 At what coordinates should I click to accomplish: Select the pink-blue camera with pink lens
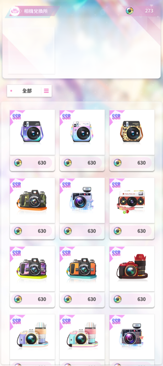[82, 337]
